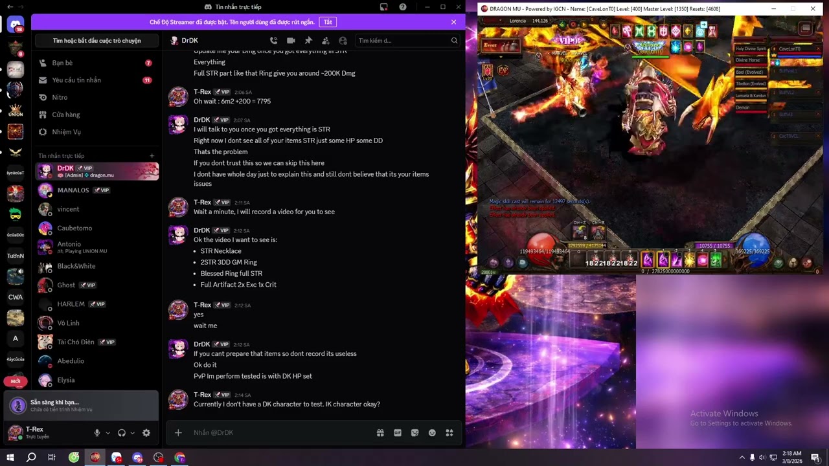829x466 pixels.
Task: Mute the microphone in Discord user panel
Action: (x=97, y=433)
